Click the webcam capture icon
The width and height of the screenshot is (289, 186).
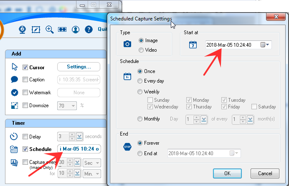[x=24, y=29]
